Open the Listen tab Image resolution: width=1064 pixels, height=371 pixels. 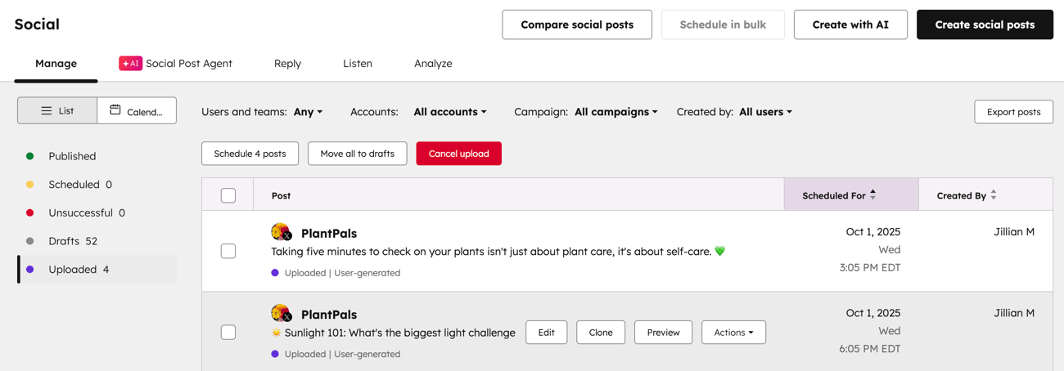coord(358,64)
